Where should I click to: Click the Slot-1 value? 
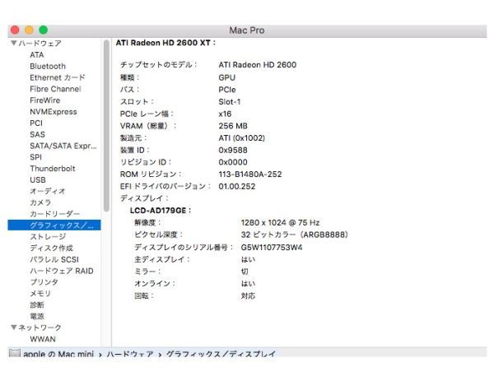click(230, 102)
